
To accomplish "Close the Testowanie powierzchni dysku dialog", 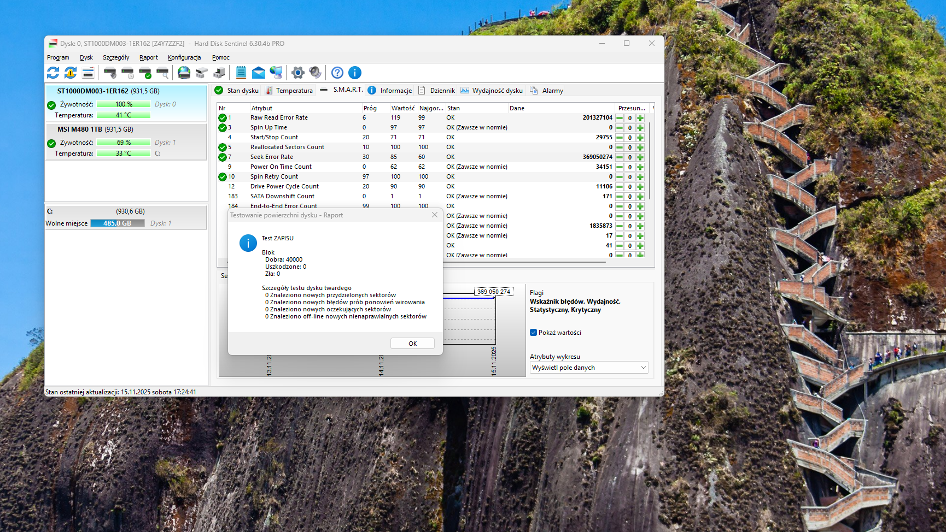I will pos(435,215).
